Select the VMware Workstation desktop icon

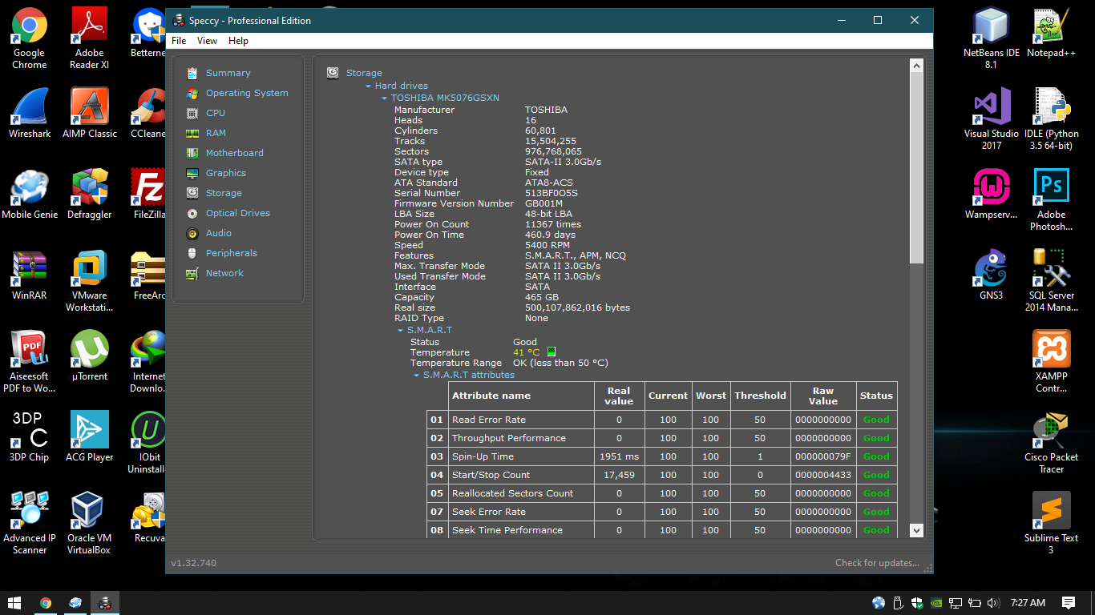click(x=90, y=280)
